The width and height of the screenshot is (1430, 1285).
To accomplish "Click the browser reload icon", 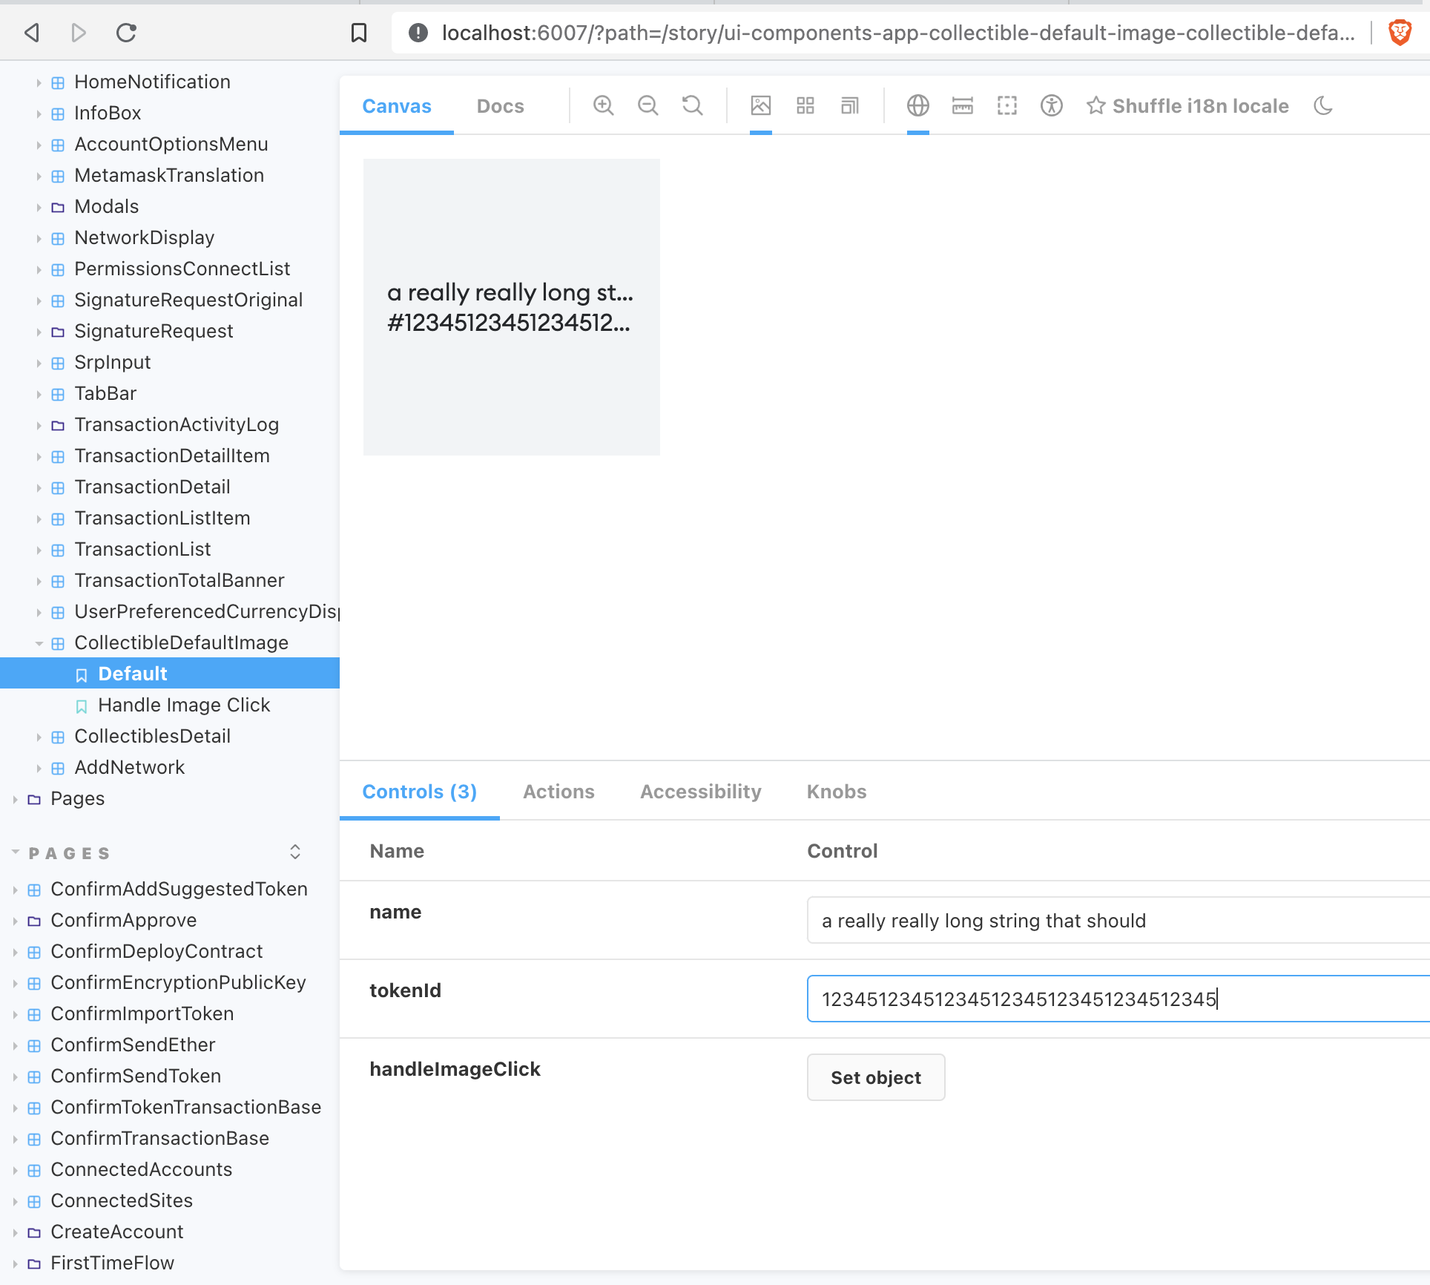I will click(126, 33).
